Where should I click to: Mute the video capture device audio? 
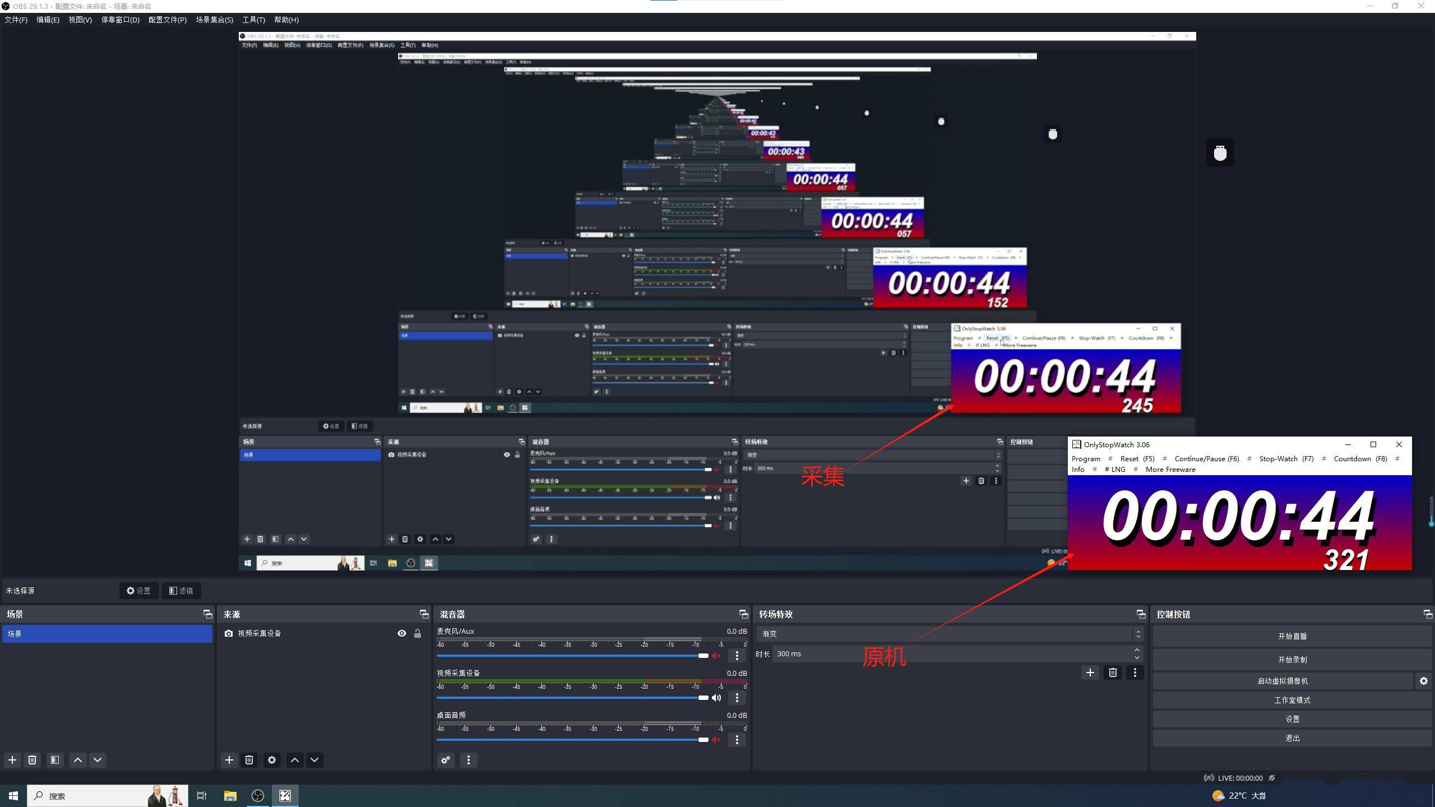tap(716, 698)
